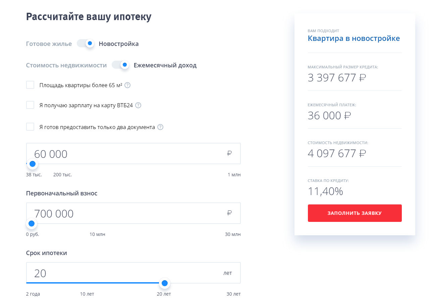Click the Первоначальный взнос slider handle
This screenshot has height=306, width=432.
[x=32, y=224]
